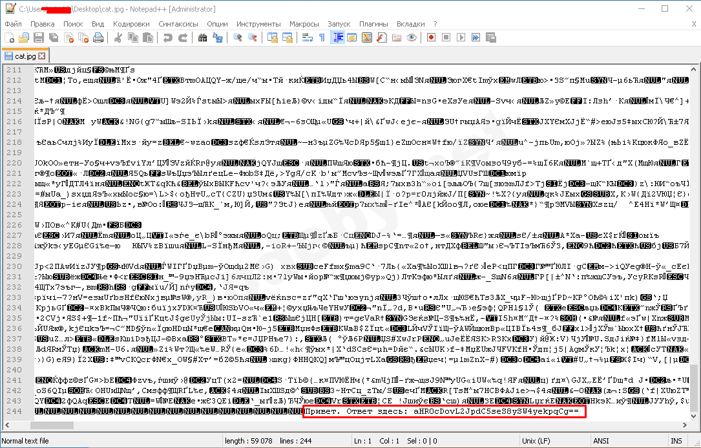
Task: Click 'length : 59 078' status entry
Action: click(249, 441)
